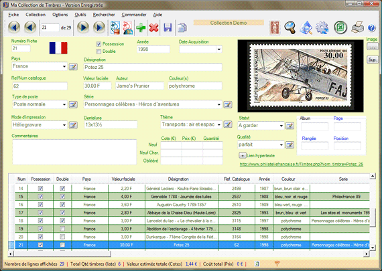Image resolution: width=382 pixels, height=271 pixels.
Task: Click the Image browse button
Action: 372,47
